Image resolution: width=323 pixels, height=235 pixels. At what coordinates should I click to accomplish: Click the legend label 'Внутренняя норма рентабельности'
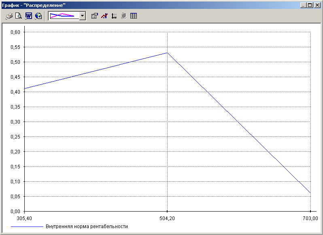tap(87, 227)
